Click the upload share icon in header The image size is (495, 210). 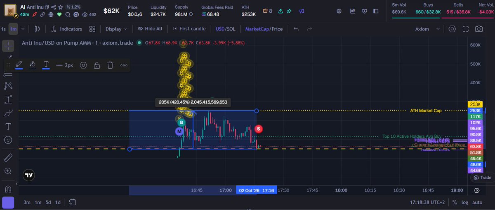[281, 11]
